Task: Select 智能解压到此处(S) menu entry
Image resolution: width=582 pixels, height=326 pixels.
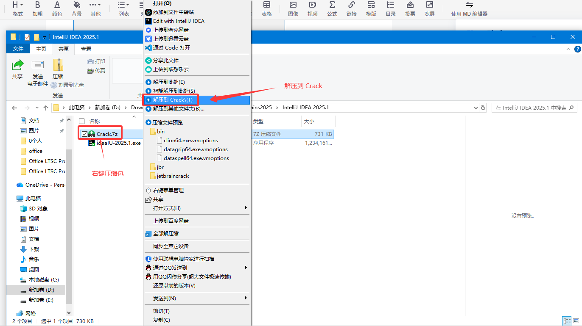Action: 197,91
